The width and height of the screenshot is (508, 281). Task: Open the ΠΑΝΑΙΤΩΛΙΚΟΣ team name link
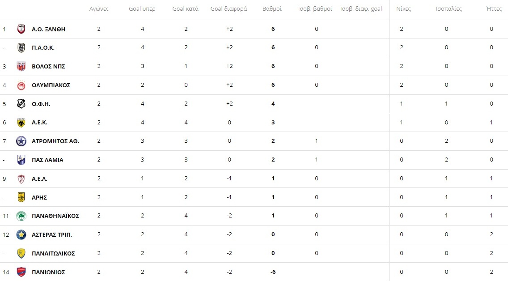53,253
